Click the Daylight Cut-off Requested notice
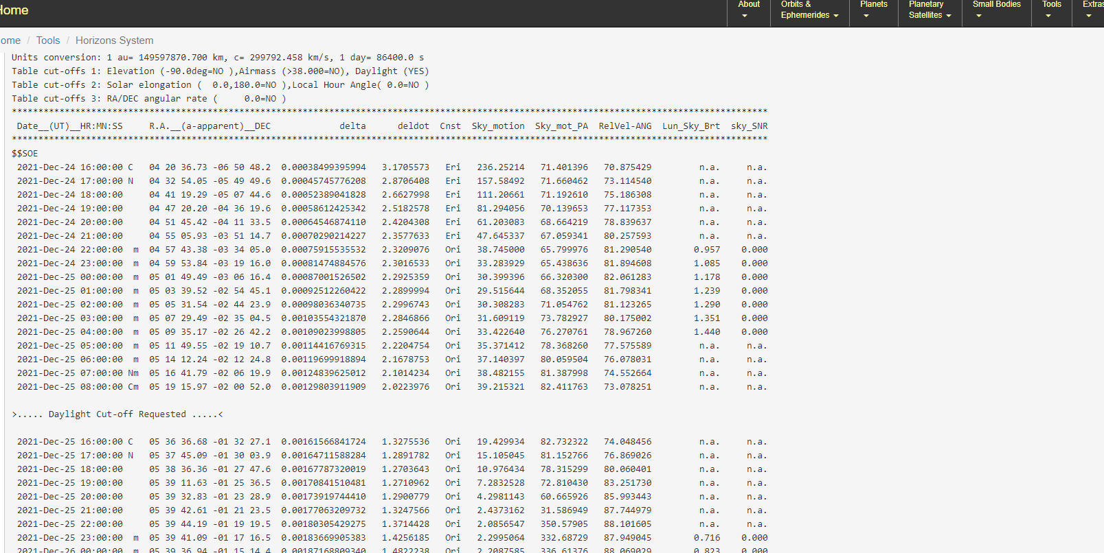The image size is (1104, 553). click(117, 414)
